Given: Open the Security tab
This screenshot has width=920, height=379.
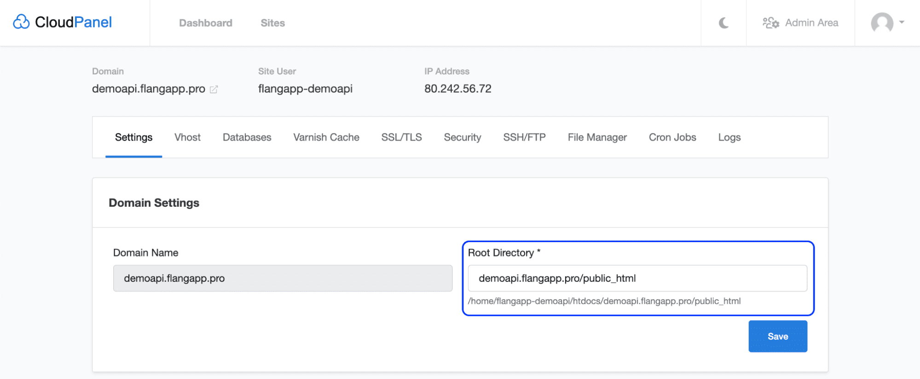Looking at the screenshot, I should coord(462,137).
